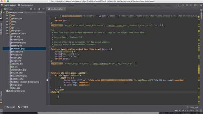
Task: Click the green Run triangle button
Action: pyautogui.click(x=183, y=5)
